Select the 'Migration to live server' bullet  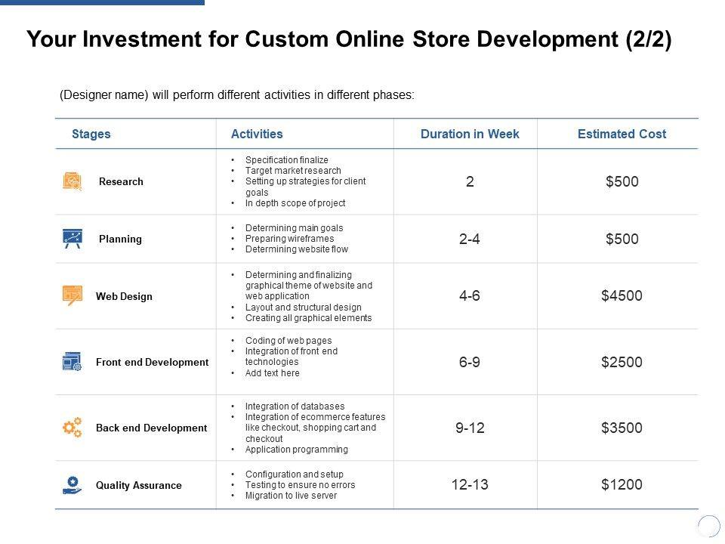[292, 496]
